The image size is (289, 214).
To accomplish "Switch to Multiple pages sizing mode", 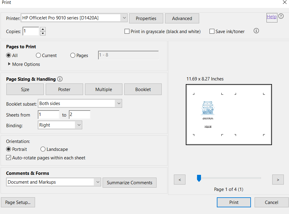I will click(104, 90).
